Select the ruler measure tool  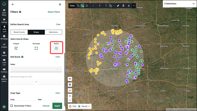click(x=118, y=6)
